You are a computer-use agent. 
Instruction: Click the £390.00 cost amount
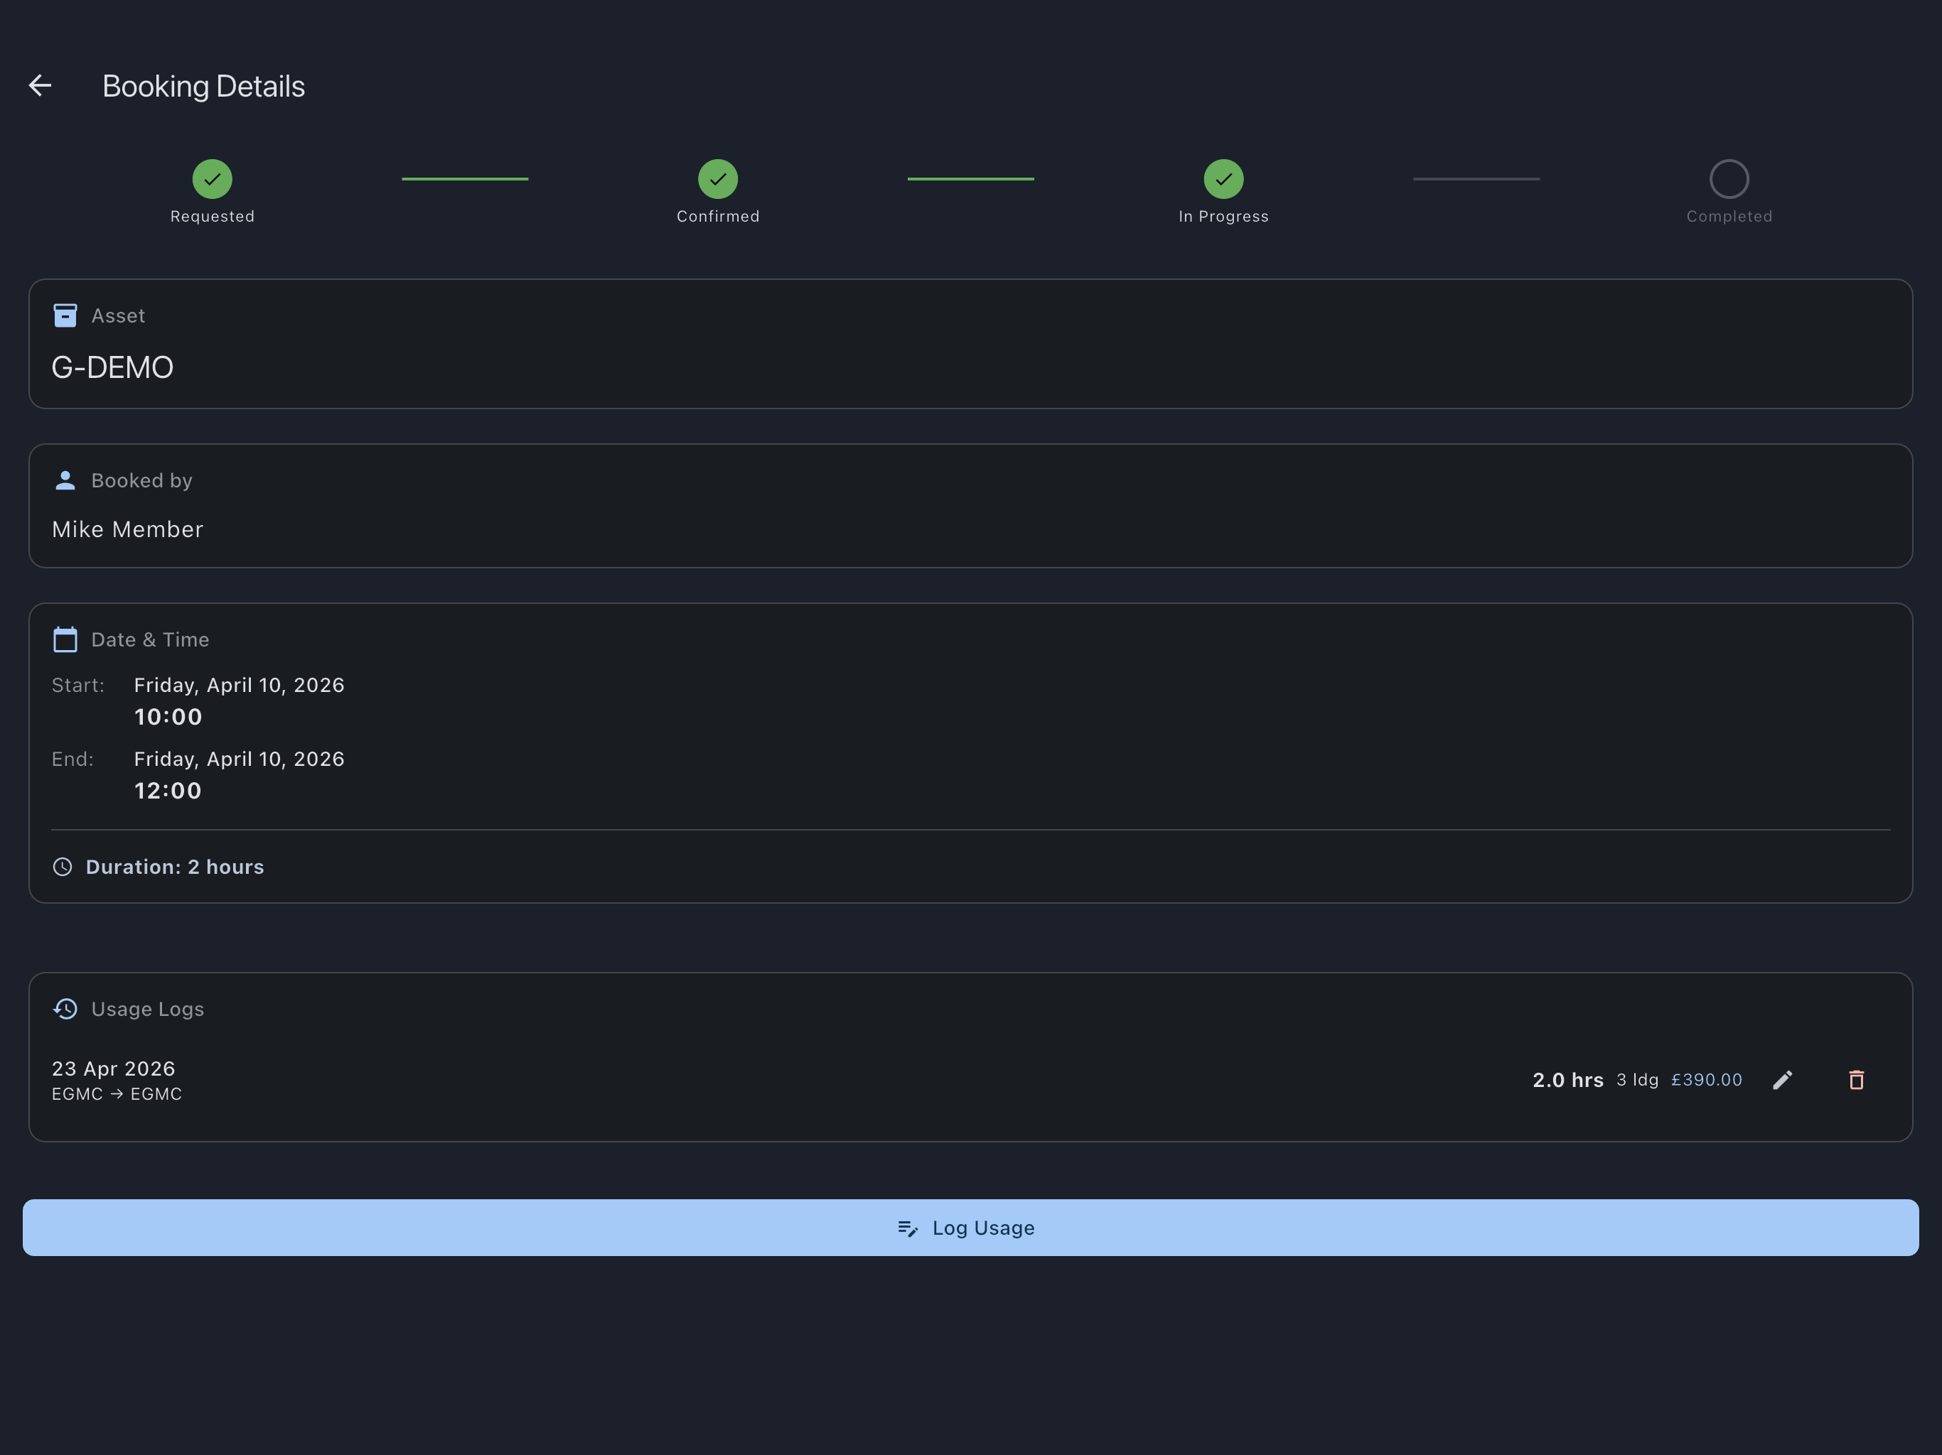1707,1081
